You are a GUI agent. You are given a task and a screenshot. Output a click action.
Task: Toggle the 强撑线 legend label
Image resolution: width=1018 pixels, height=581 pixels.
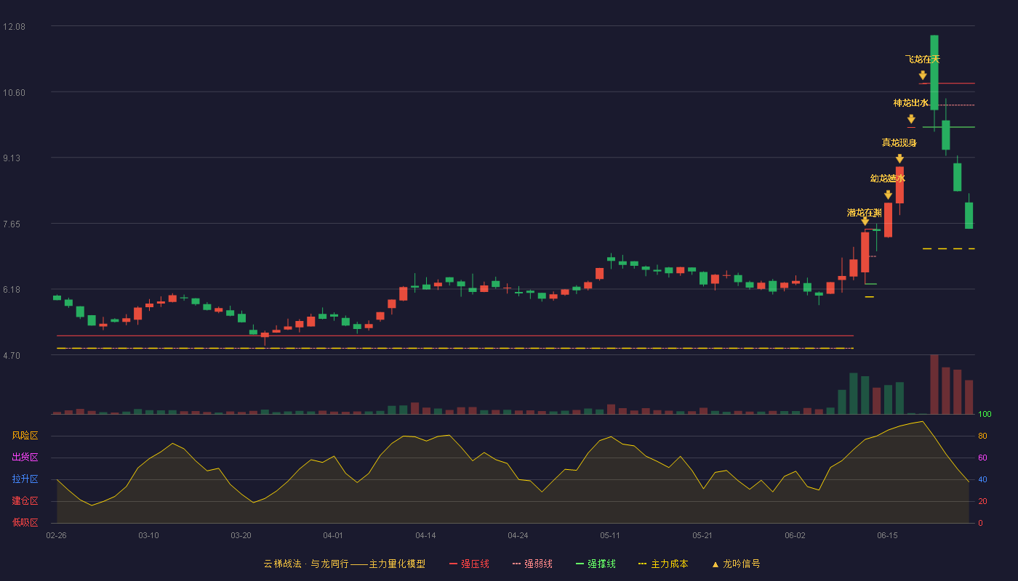click(x=601, y=564)
